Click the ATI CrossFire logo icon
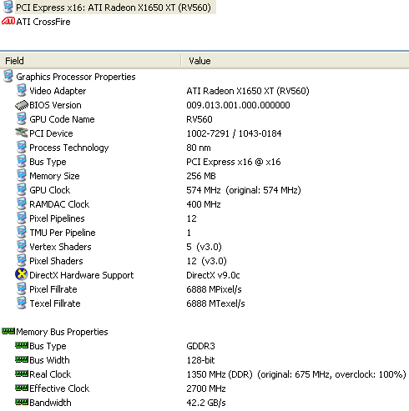 tap(8, 21)
